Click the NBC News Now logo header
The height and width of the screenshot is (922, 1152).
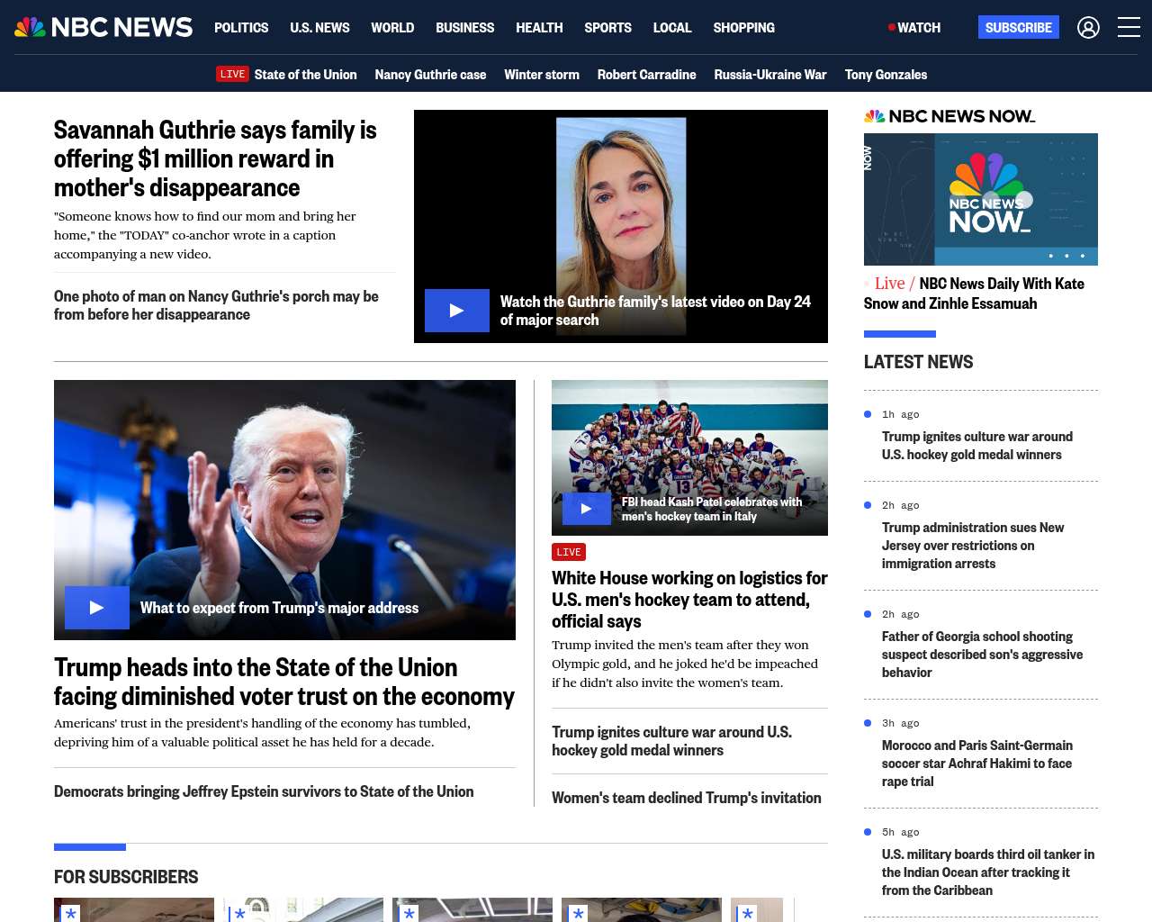click(x=949, y=116)
